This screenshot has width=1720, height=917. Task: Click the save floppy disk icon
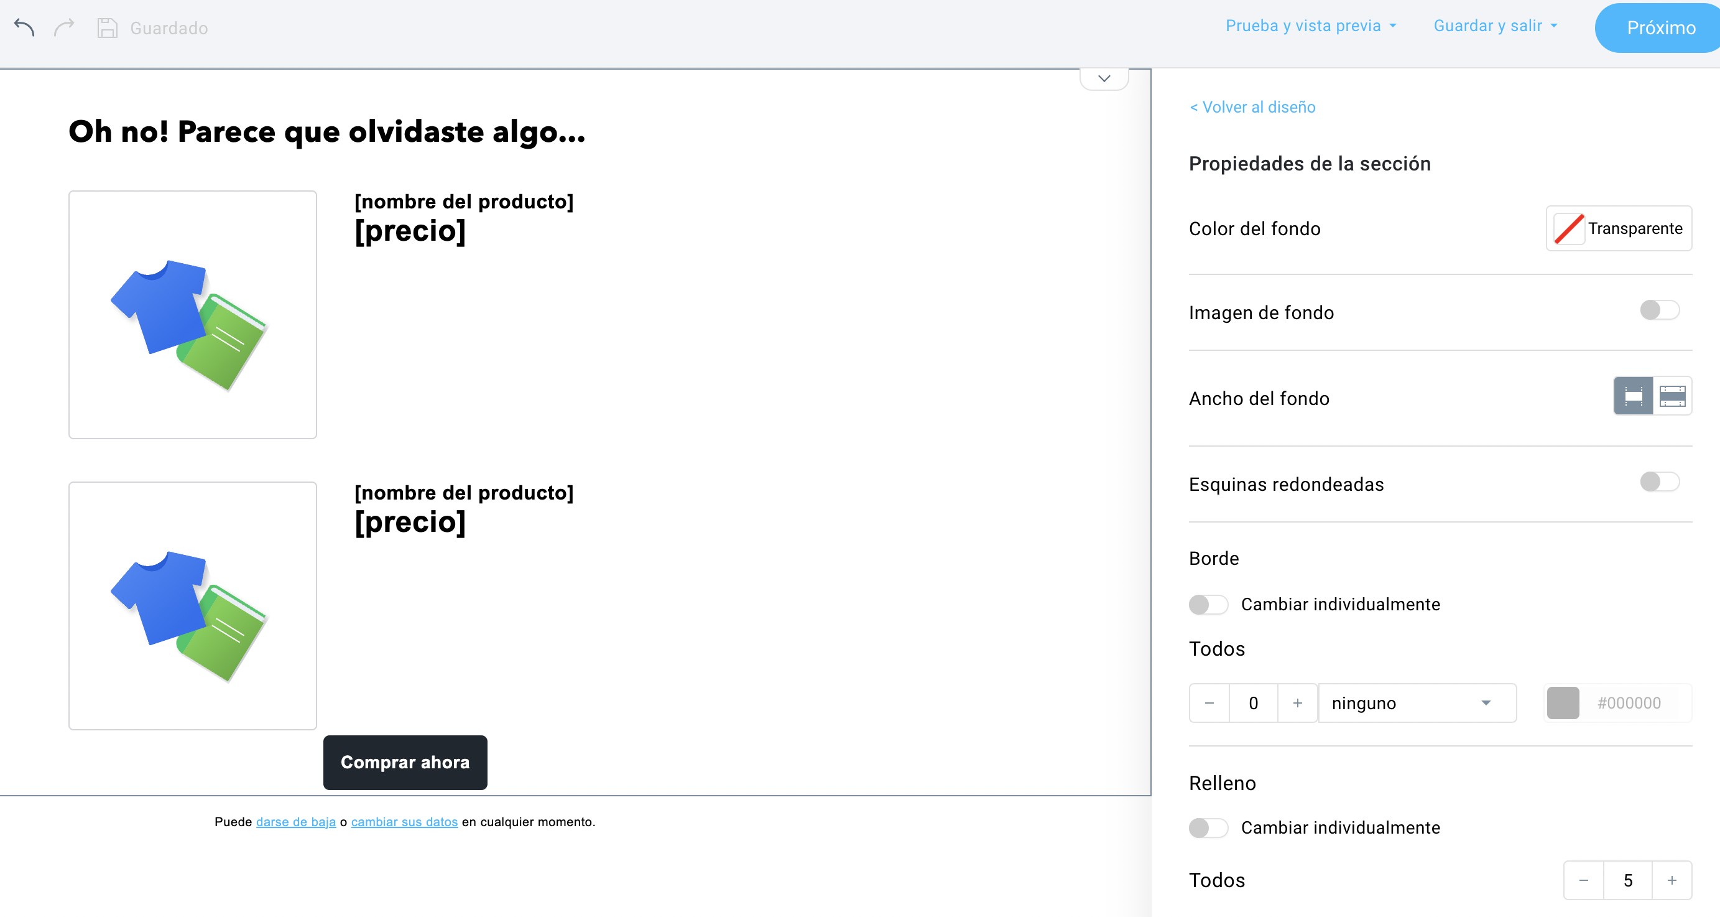[x=107, y=27]
